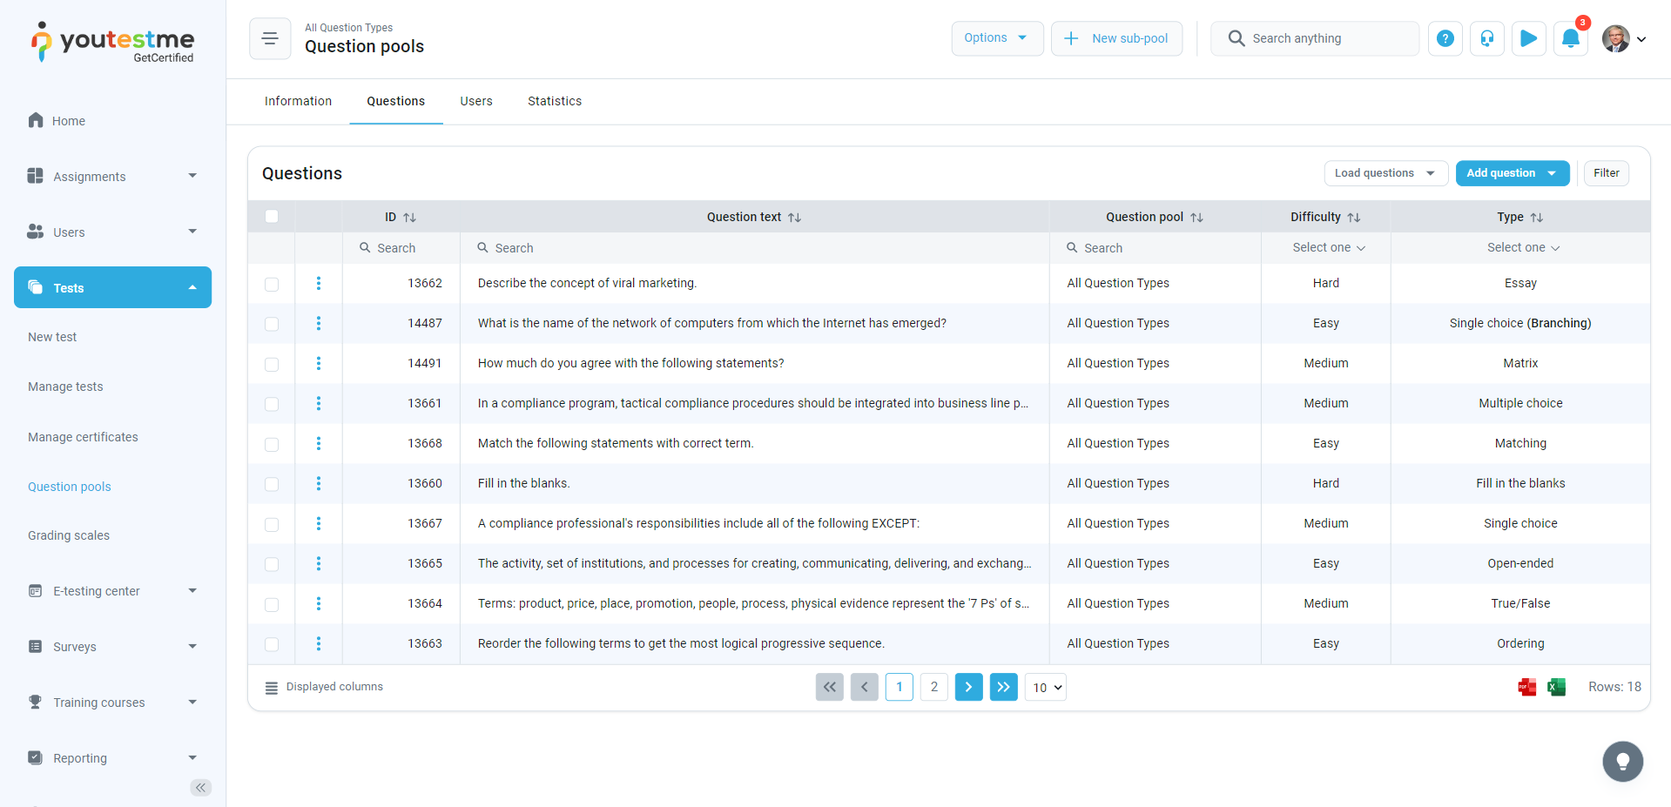Click the lightbulb hint icon
1671x807 pixels.
tap(1622, 762)
